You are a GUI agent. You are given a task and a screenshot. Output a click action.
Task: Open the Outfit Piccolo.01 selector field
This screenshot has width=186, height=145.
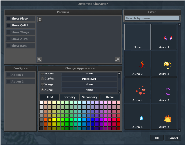(x=89, y=79)
